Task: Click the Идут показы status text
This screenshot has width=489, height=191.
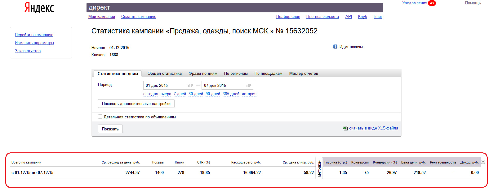Action: [x=351, y=47]
